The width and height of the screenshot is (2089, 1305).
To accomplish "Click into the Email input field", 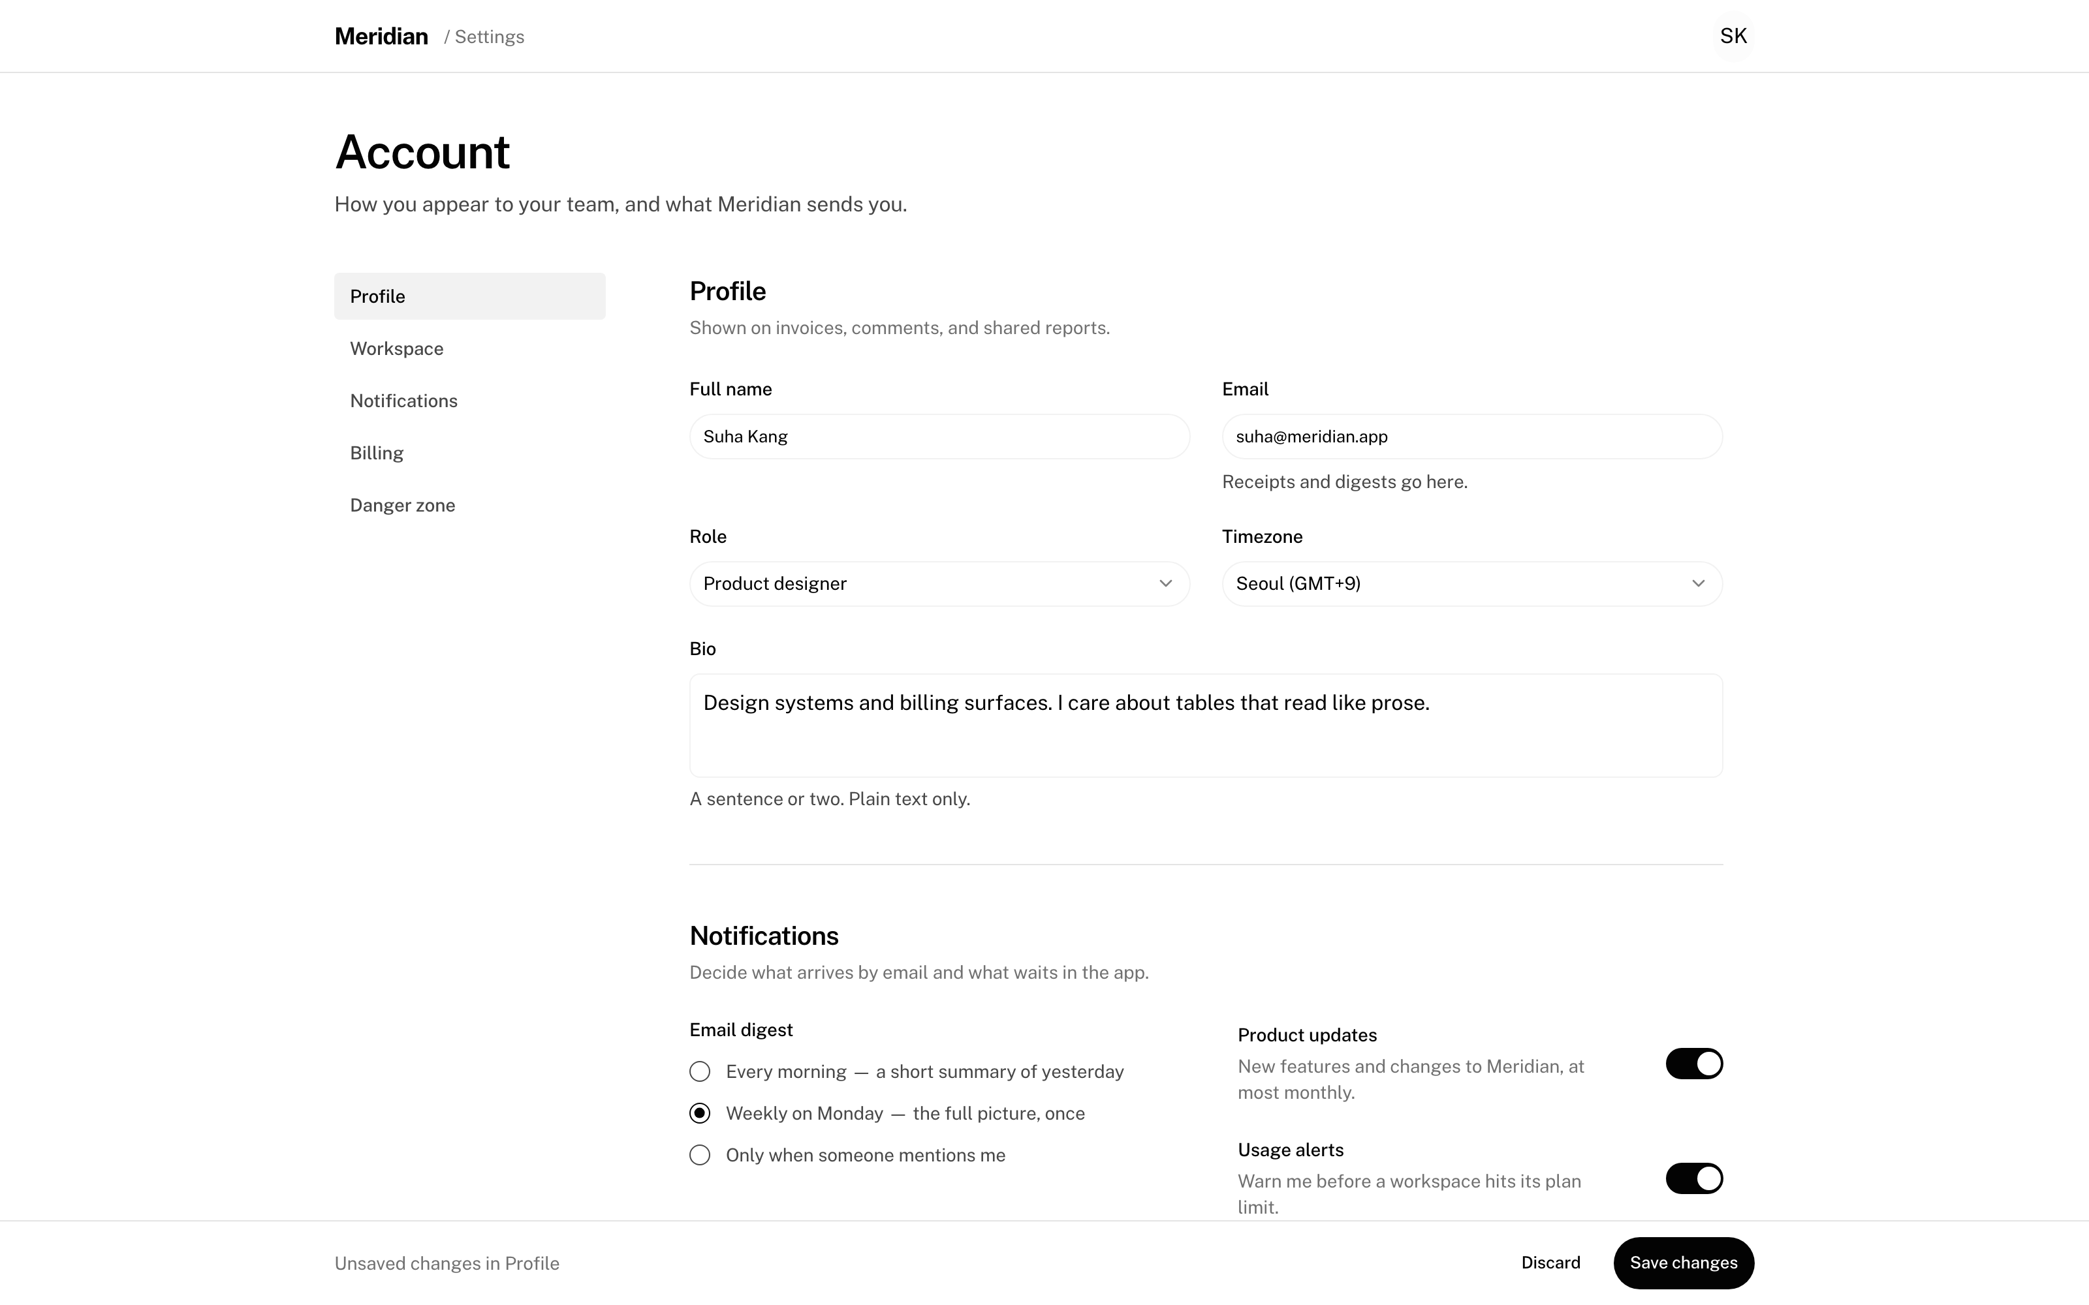I will coord(1472,437).
